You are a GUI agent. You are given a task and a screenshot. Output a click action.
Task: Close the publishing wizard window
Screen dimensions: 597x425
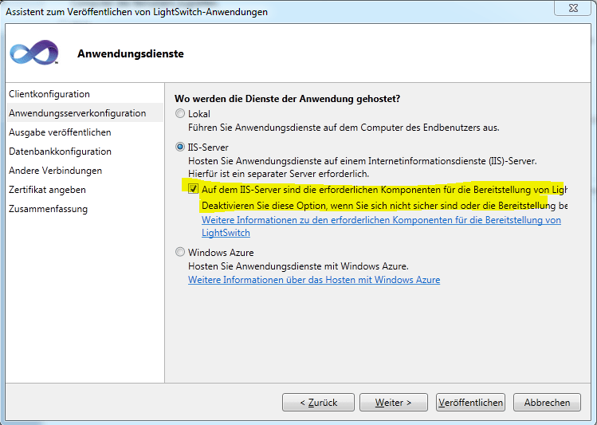573,8
